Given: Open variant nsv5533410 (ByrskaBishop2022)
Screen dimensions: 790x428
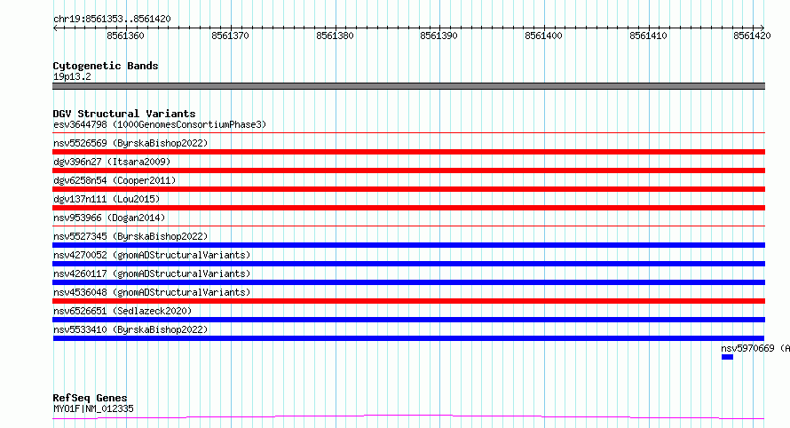Looking at the screenshot, I should pos(130,329).
